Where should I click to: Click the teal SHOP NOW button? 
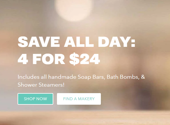pos(35,99)
